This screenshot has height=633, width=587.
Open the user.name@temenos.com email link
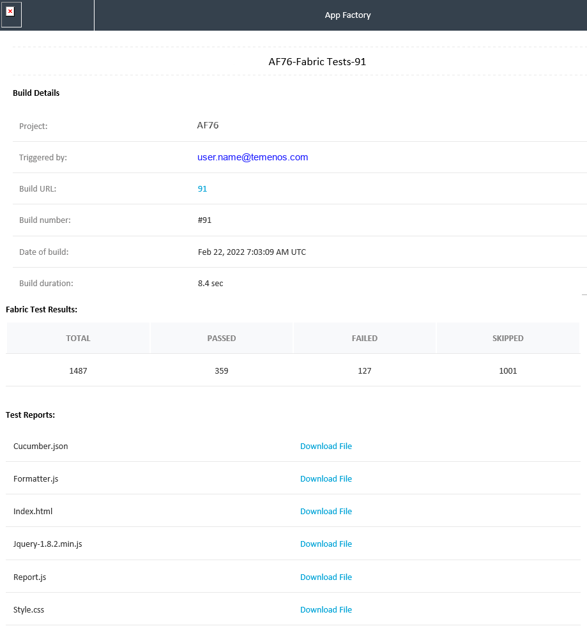252,157
